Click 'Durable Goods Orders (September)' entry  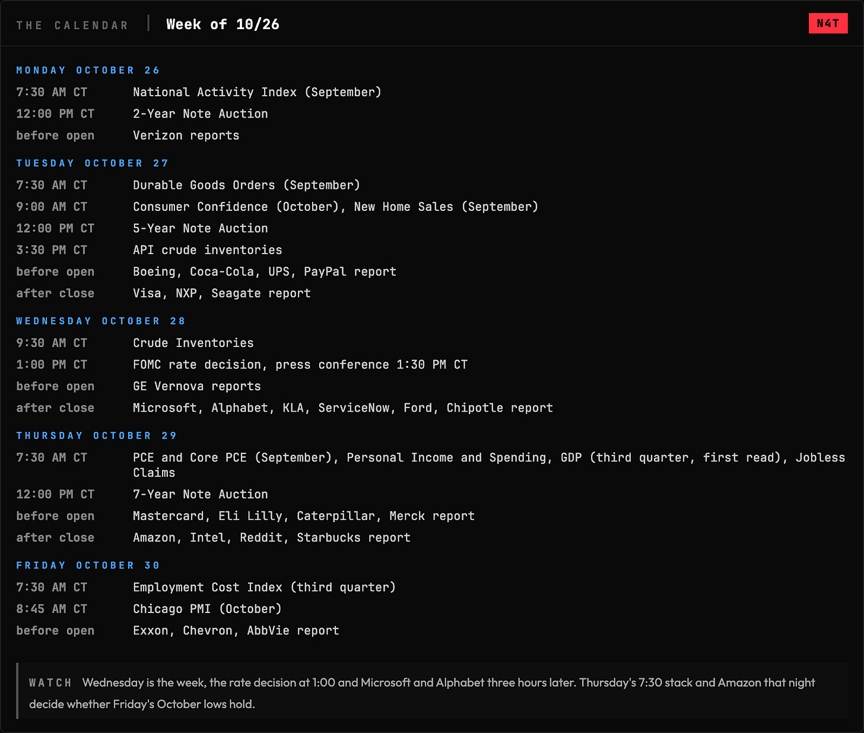(246, 185)
